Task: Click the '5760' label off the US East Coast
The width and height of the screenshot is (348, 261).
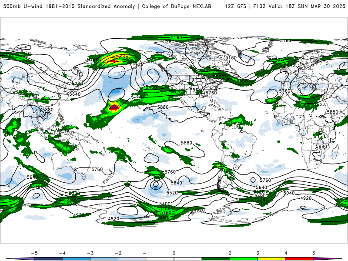Action: tap(211, 93)
